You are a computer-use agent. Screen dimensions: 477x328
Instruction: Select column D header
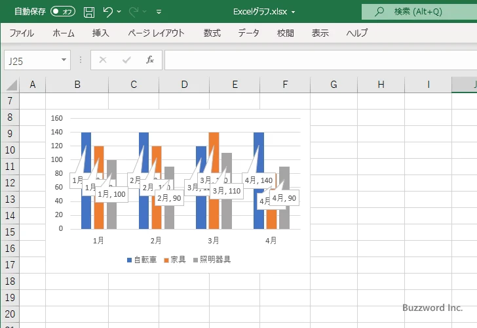pos(184,85)
